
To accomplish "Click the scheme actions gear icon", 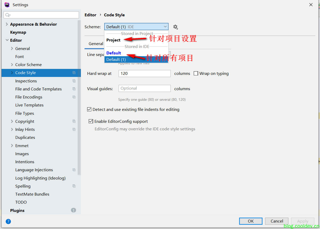I will tap(176, 27).
